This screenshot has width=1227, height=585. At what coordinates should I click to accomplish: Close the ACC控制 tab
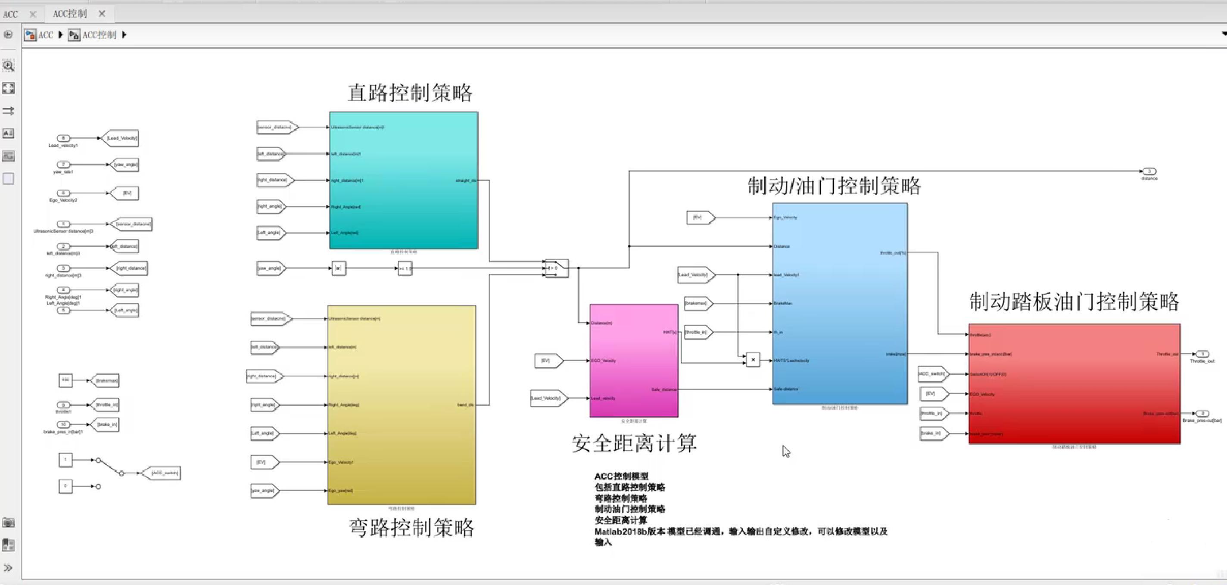(x=102, y=14)
